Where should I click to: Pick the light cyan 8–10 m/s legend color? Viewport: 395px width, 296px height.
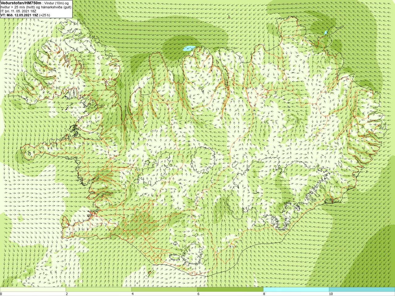point(296,290)
